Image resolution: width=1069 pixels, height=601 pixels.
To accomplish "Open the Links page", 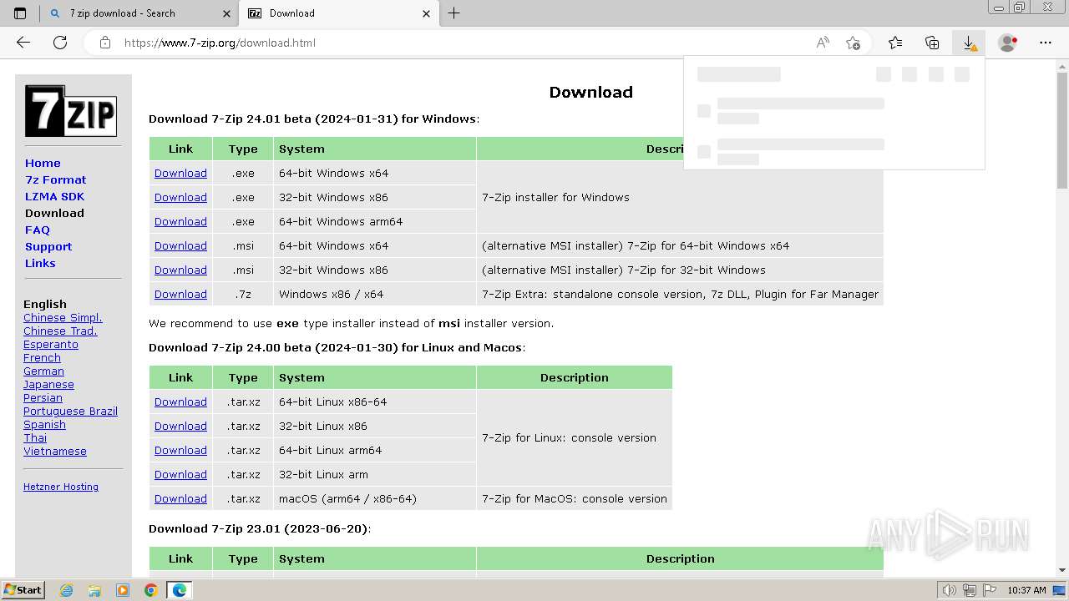I will coord(40,263).
